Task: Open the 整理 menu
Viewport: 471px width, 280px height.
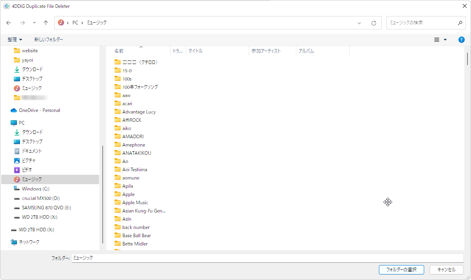Action: [15, 40]
